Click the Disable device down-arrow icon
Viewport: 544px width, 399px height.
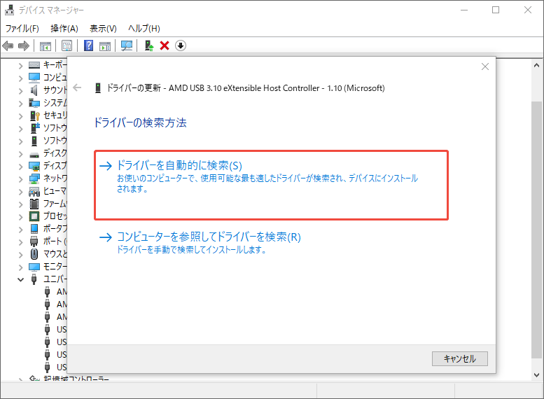tap(181, 45)
